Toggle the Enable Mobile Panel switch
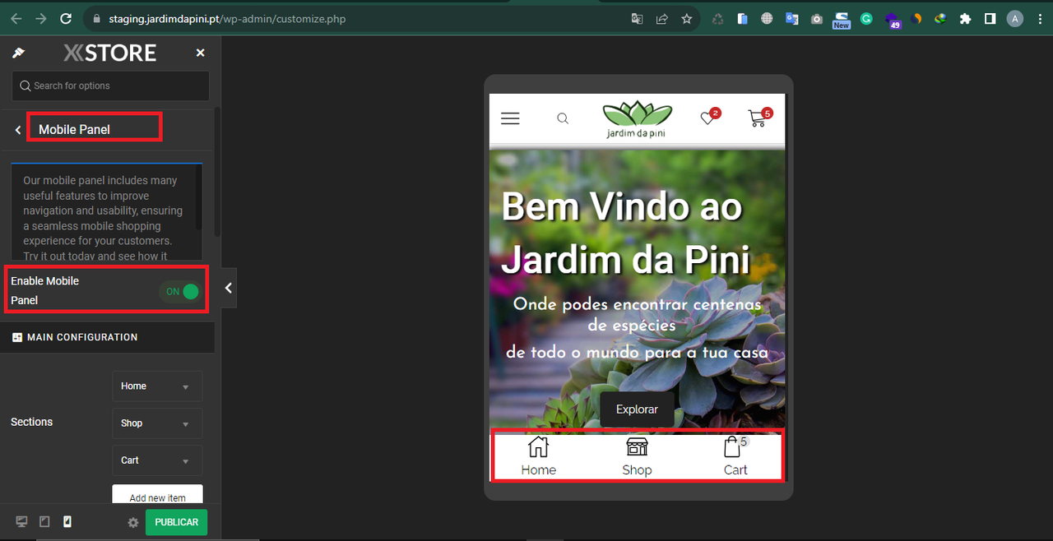The width and height of the screenshot is (1053, 541). [x=180, y=292]
